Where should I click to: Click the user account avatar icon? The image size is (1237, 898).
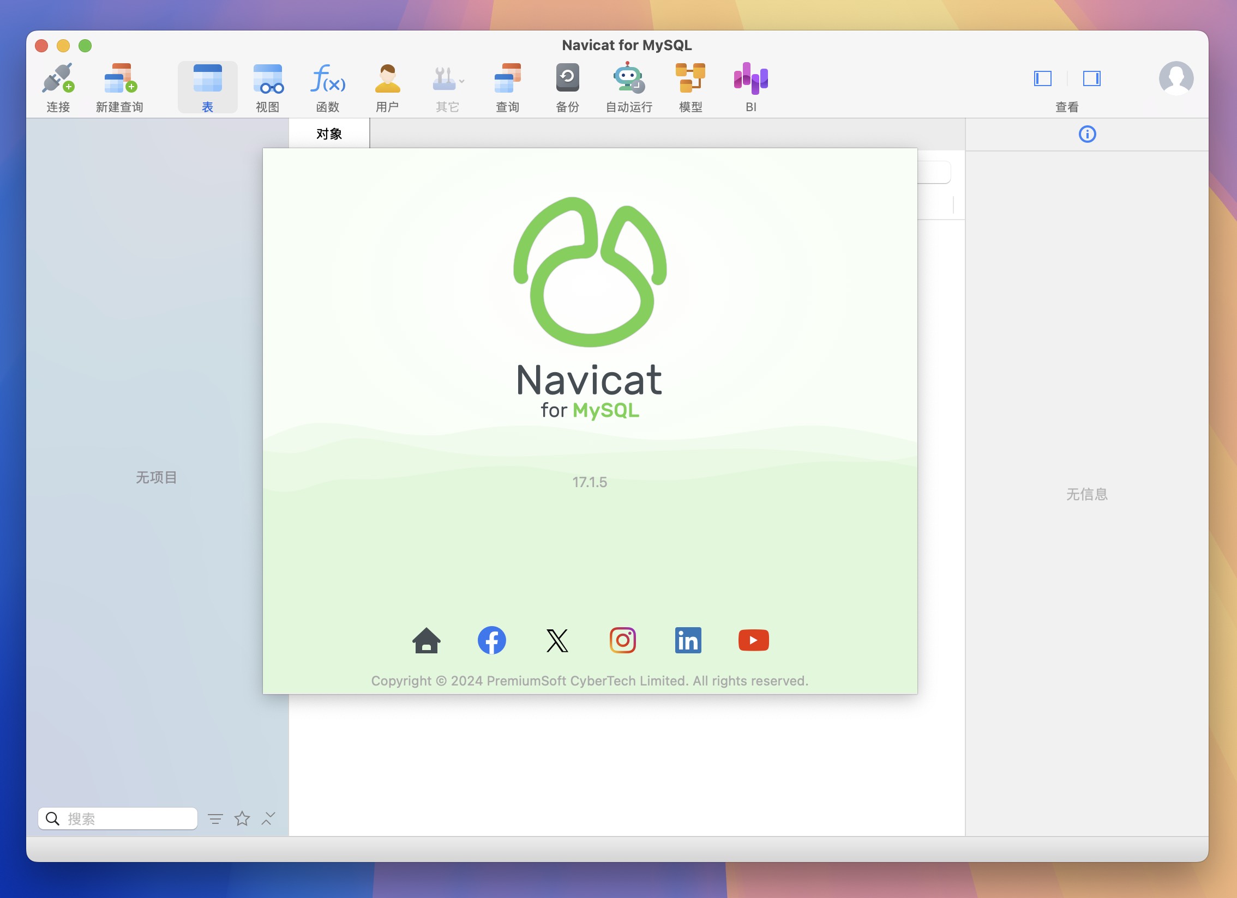click(1176, 78)
